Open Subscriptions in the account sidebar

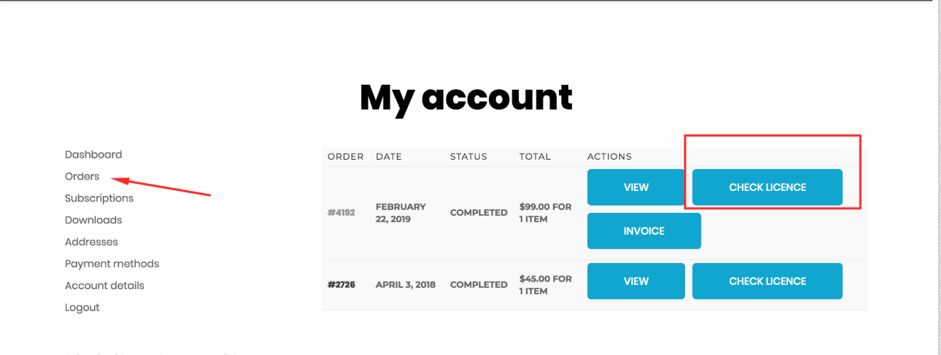pos(99,198)
